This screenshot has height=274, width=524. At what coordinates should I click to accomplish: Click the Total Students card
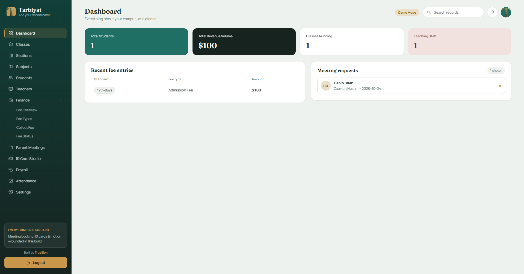pos(136,42)
